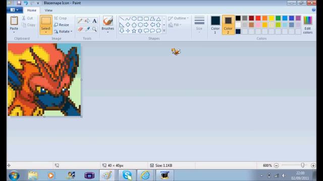Select the Eraser tool
This screenshot has width=323, height=181.
pos(80,29)
